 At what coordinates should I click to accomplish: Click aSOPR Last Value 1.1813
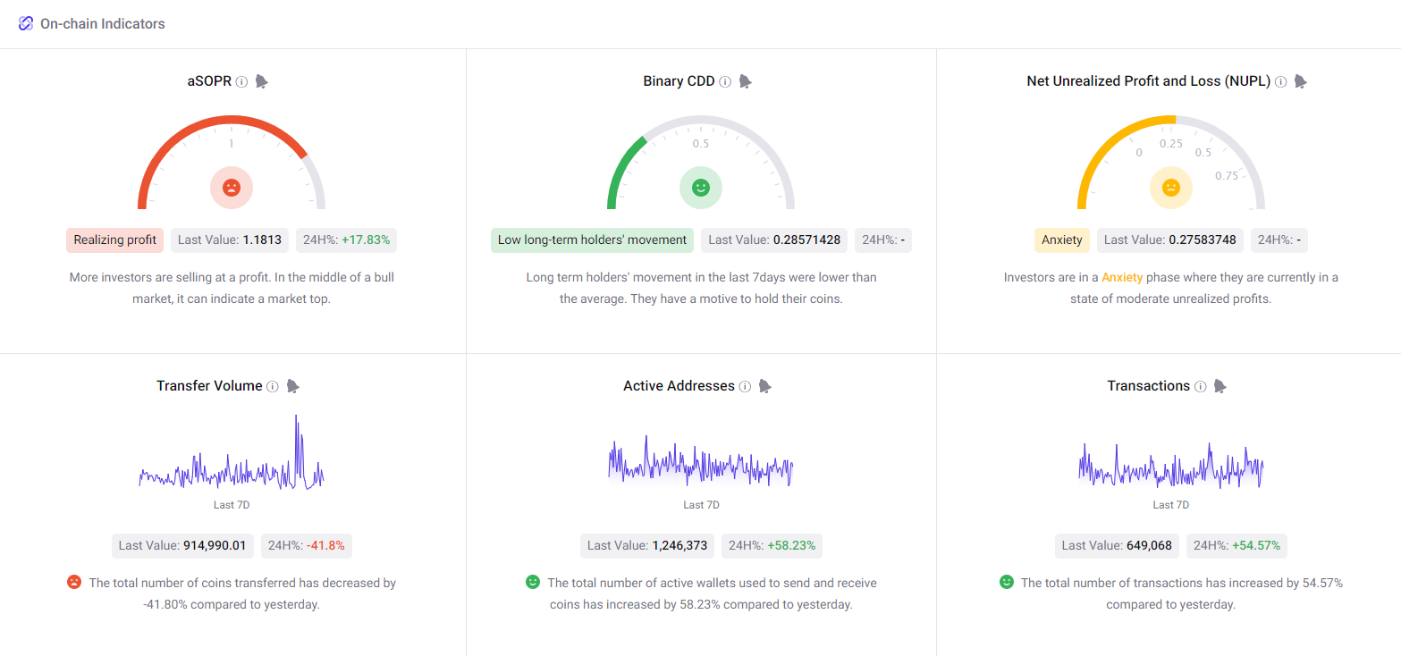[x=230, y=240]
